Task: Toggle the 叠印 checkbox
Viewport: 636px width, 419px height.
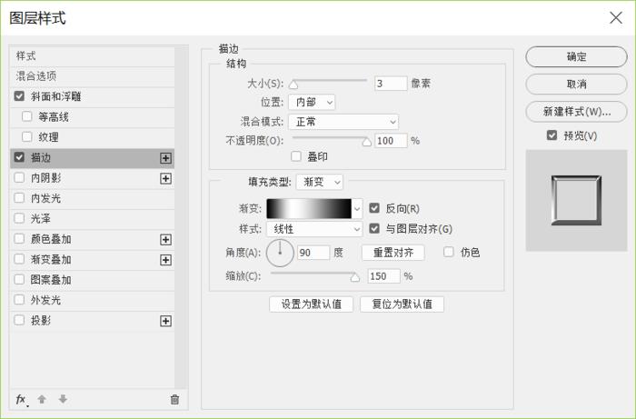Action: pyautogui.click(x=296, y=156)
